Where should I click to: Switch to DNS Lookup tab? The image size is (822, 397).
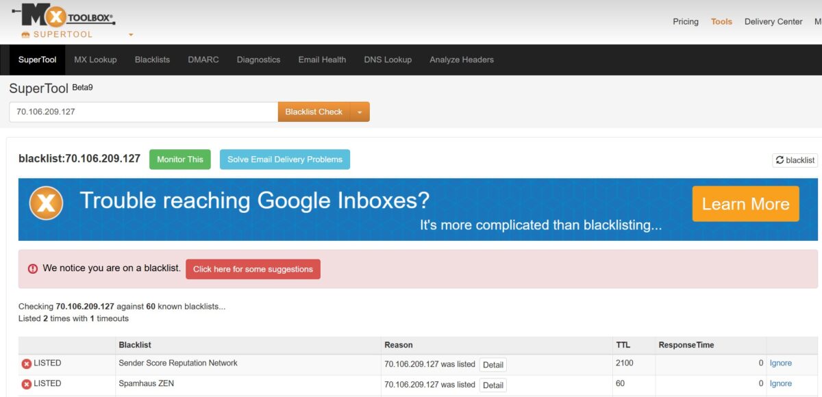388,60
